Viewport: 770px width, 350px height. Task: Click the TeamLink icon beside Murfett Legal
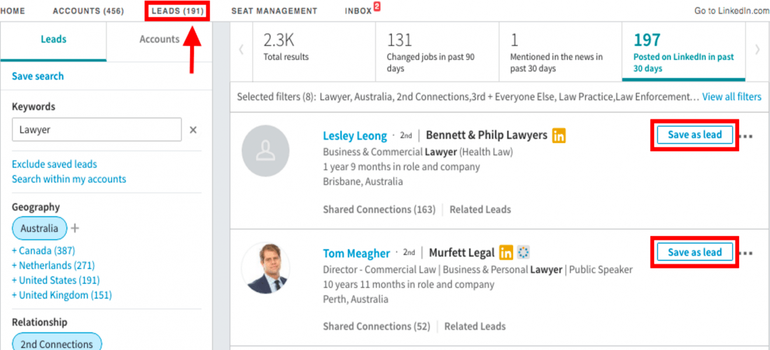point(523,252)
